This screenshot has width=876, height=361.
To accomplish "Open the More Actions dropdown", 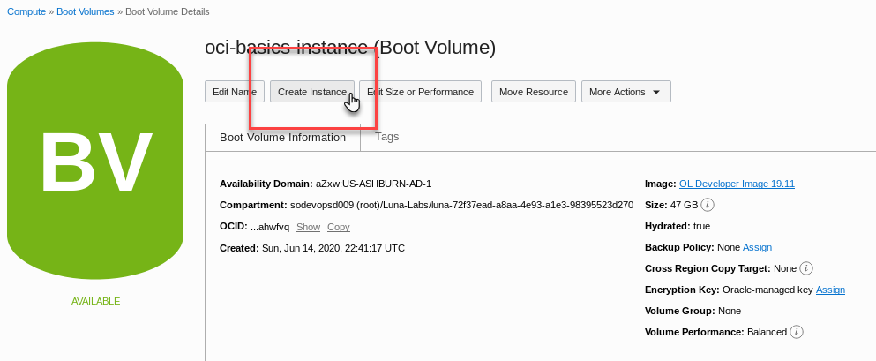I will coord(625,92).
